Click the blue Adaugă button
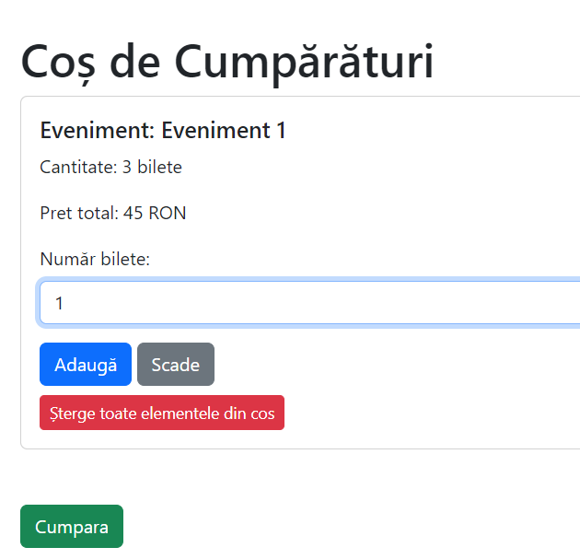580x559 pixels. point(86,365)
